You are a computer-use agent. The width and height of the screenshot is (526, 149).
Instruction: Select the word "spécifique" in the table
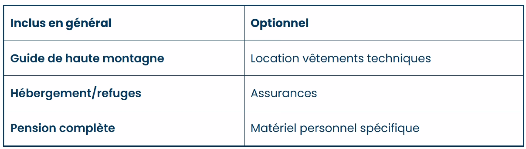(x=390, y=128)
